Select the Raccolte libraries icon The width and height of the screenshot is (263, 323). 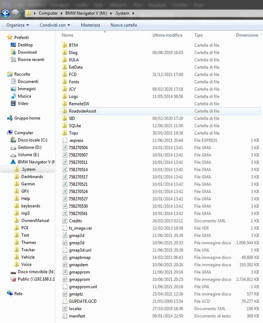coord(10,74)
